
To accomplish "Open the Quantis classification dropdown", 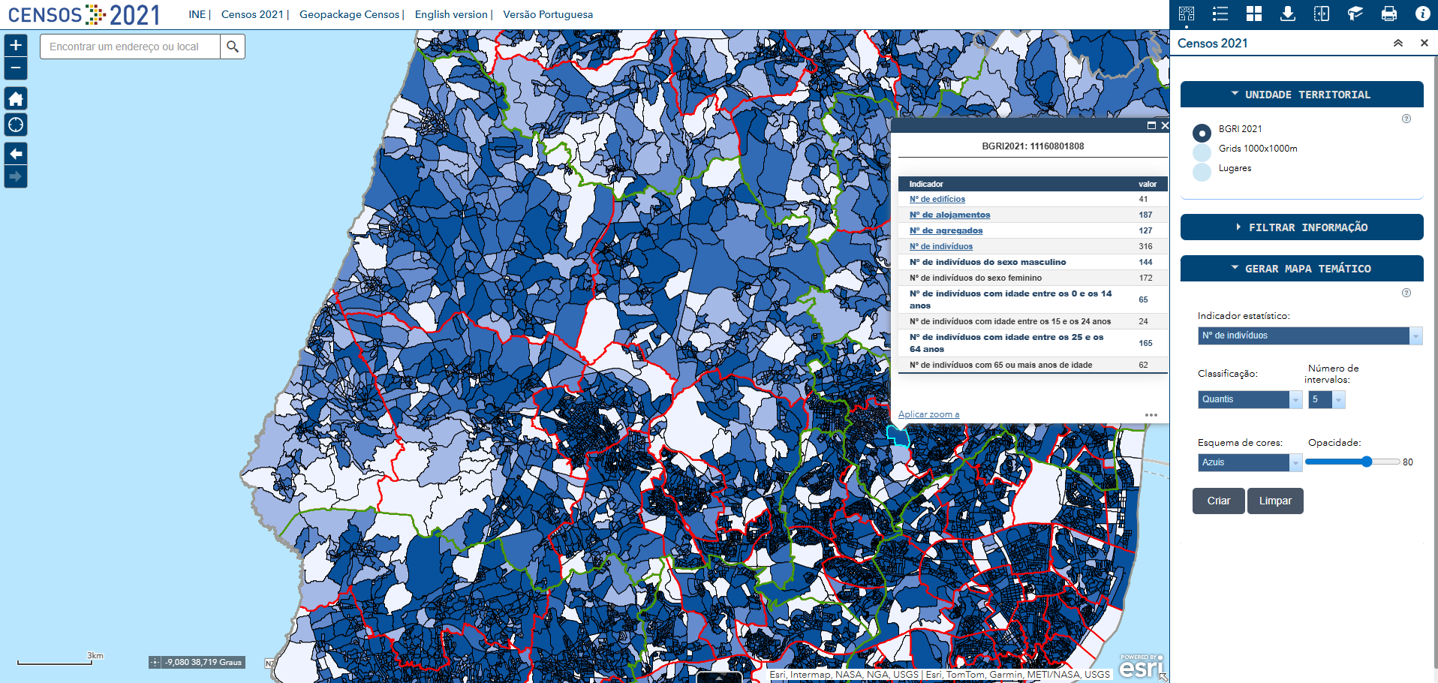I will click(1250, 399).
